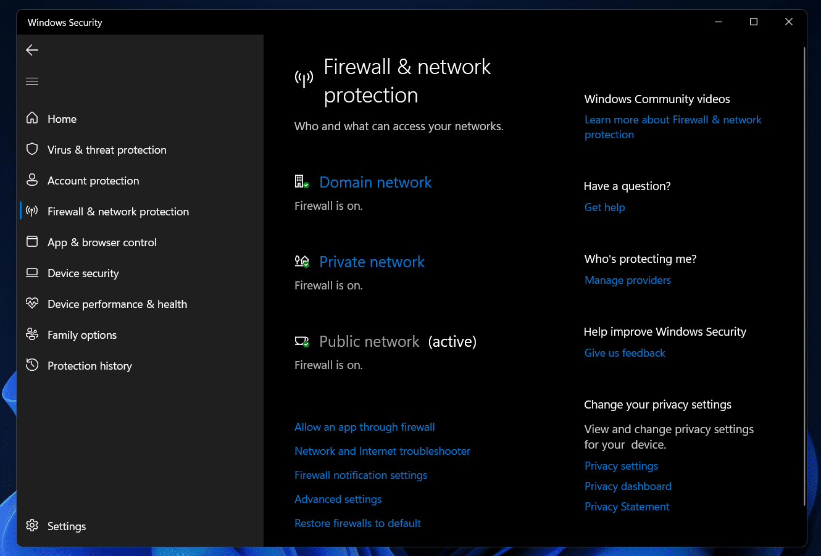The height and width of the screenshot is (556, 821).
Task: Open Firewall & network protection sidebar item
Action: (118, 212)
